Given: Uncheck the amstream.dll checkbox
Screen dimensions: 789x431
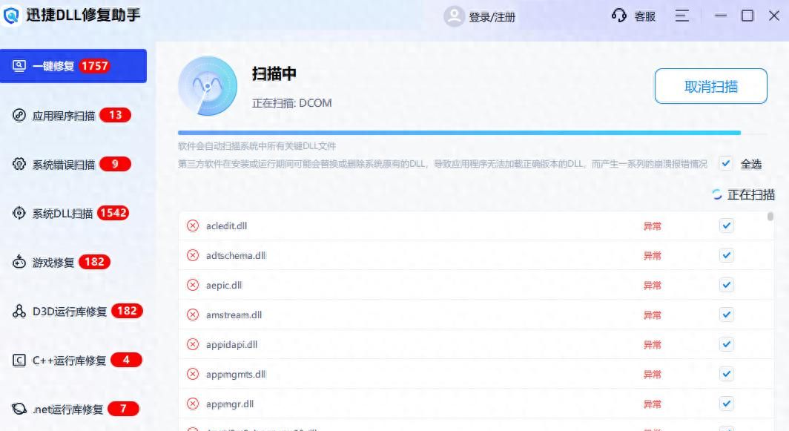Looking at the screenshot, I should [x=726, y=315].
